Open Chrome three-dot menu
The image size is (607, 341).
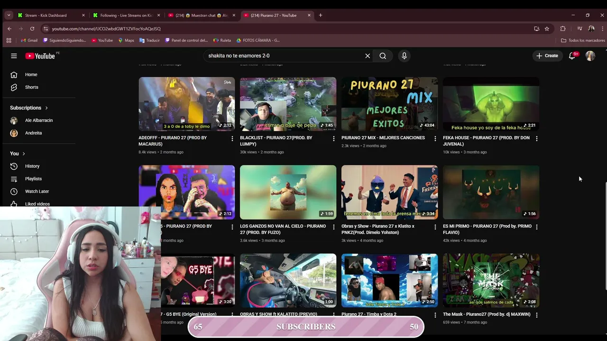tap(602, 28)
